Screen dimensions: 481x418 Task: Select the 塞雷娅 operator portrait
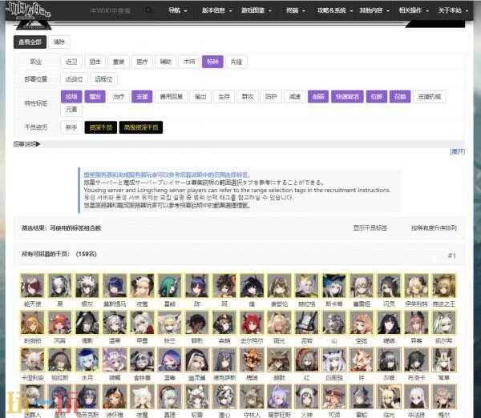(x=362, y=286)
